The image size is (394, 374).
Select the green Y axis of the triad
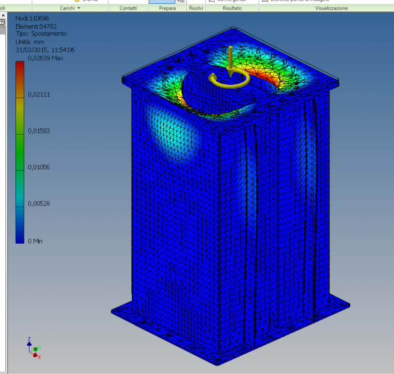point(36,348)
